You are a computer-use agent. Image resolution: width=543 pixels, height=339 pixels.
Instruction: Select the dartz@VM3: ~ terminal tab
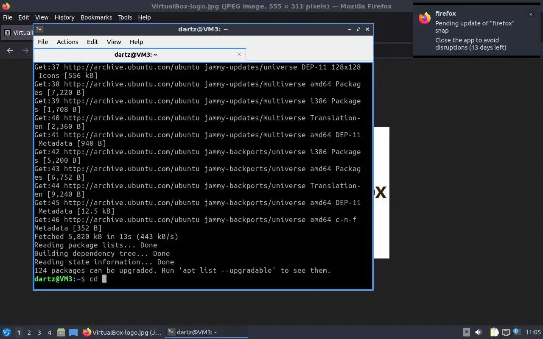coord(140,55)
